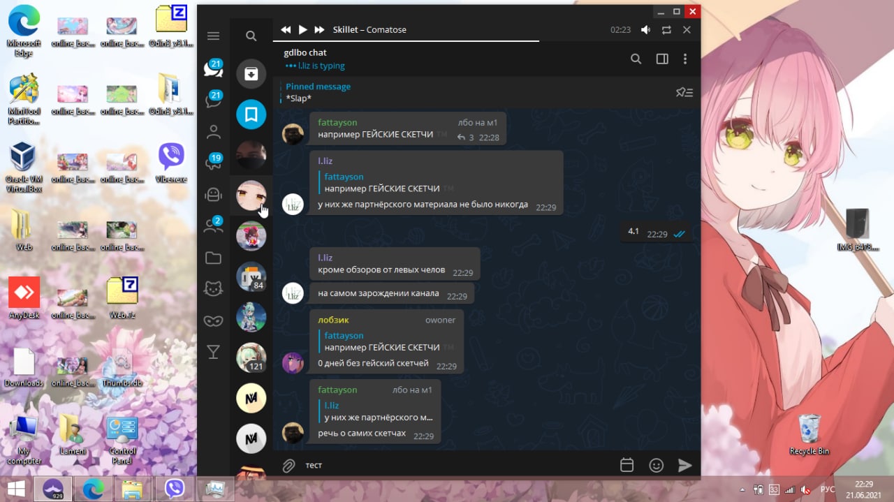Click the quoted l.liz reply in last message
Screen dimensions: 894x502
(377, 411)
